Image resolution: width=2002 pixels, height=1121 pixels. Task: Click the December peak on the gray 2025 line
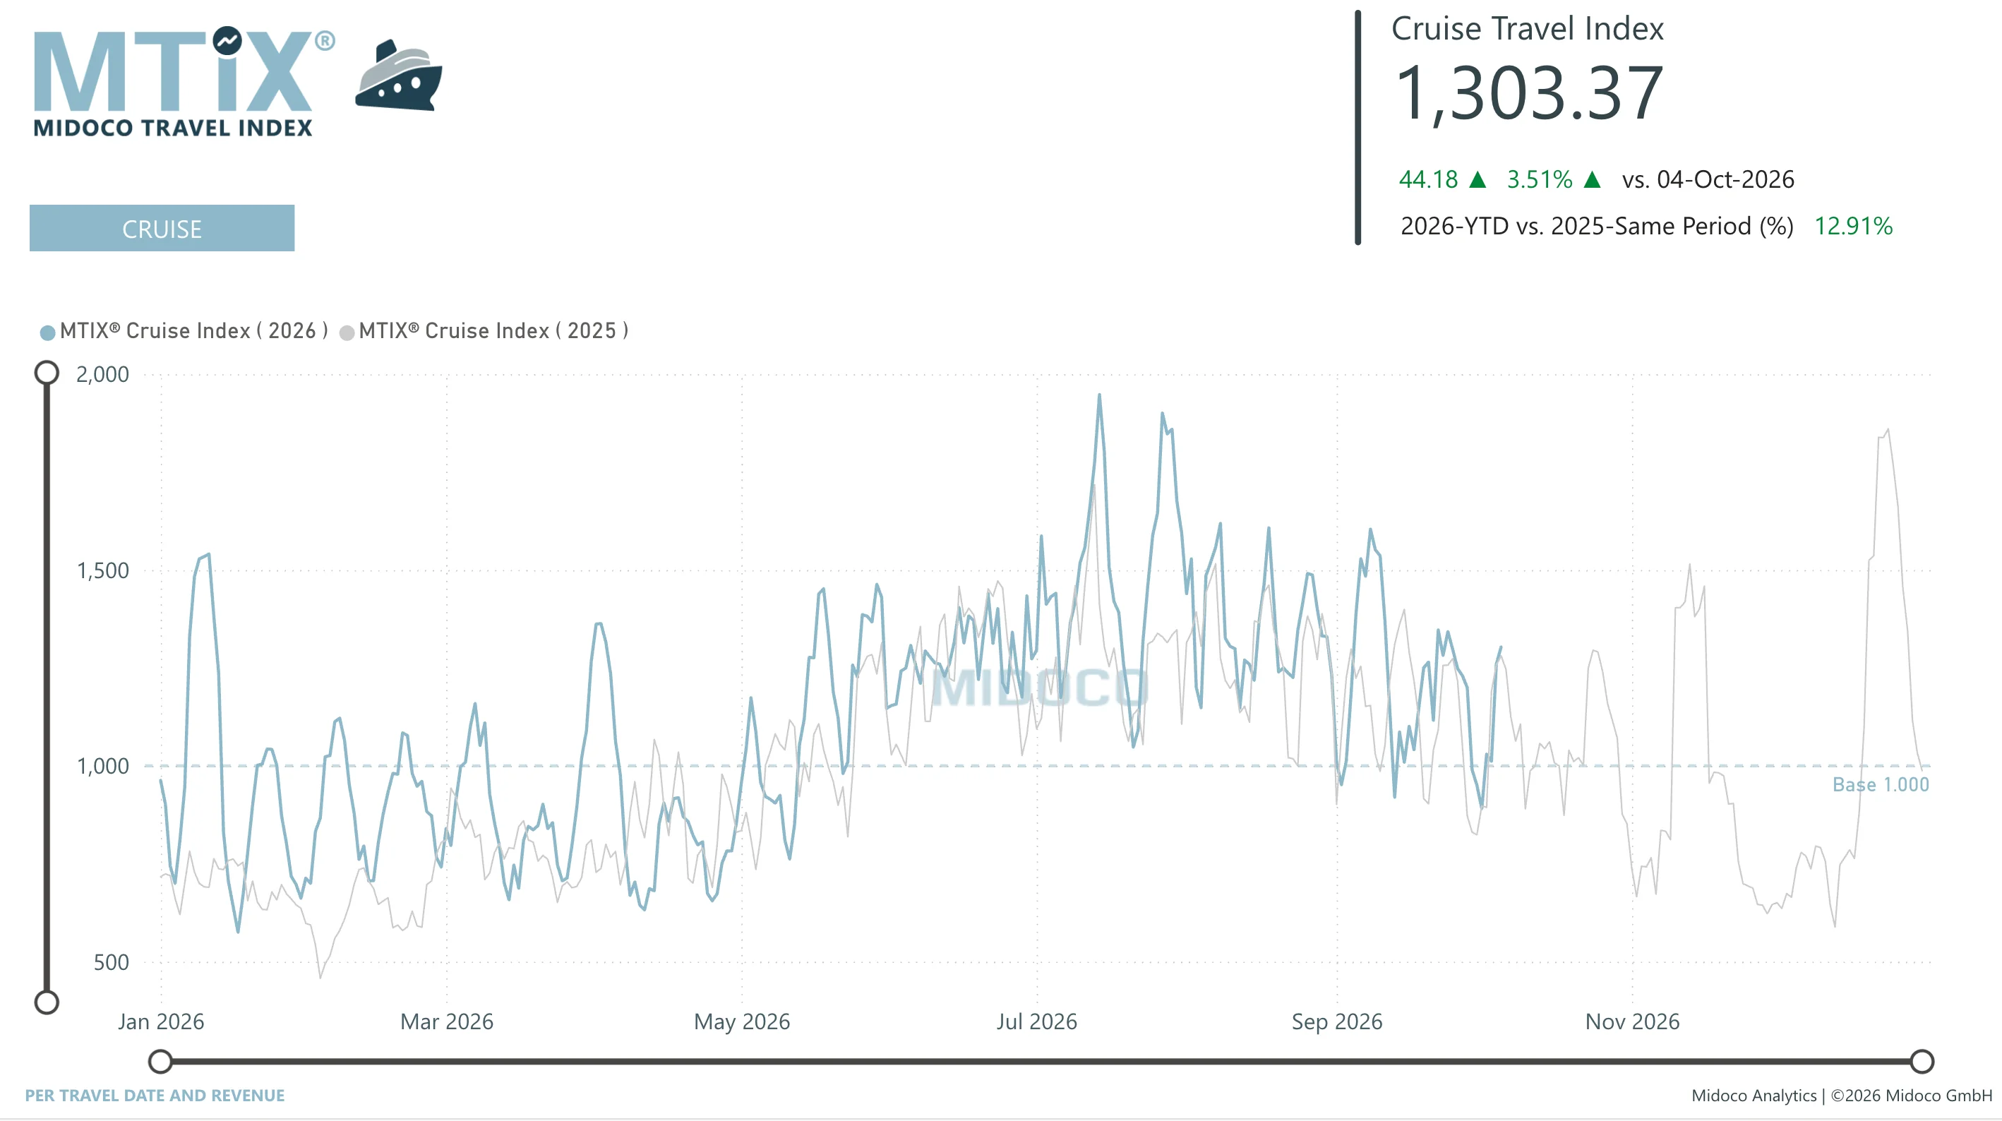(1888, 430)
